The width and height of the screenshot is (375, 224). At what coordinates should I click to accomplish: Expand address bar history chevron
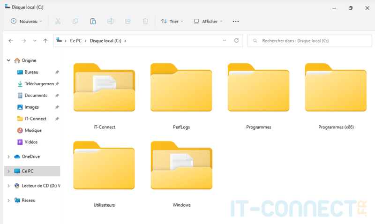coord(225,41)
